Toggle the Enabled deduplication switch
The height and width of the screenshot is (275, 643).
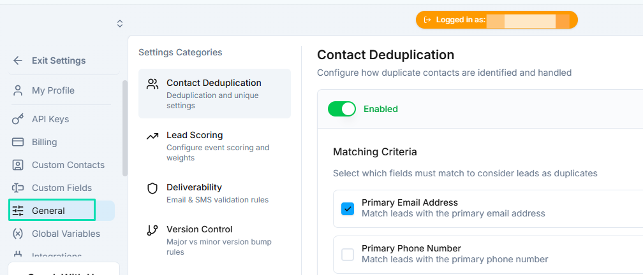(x=342, y=109)
